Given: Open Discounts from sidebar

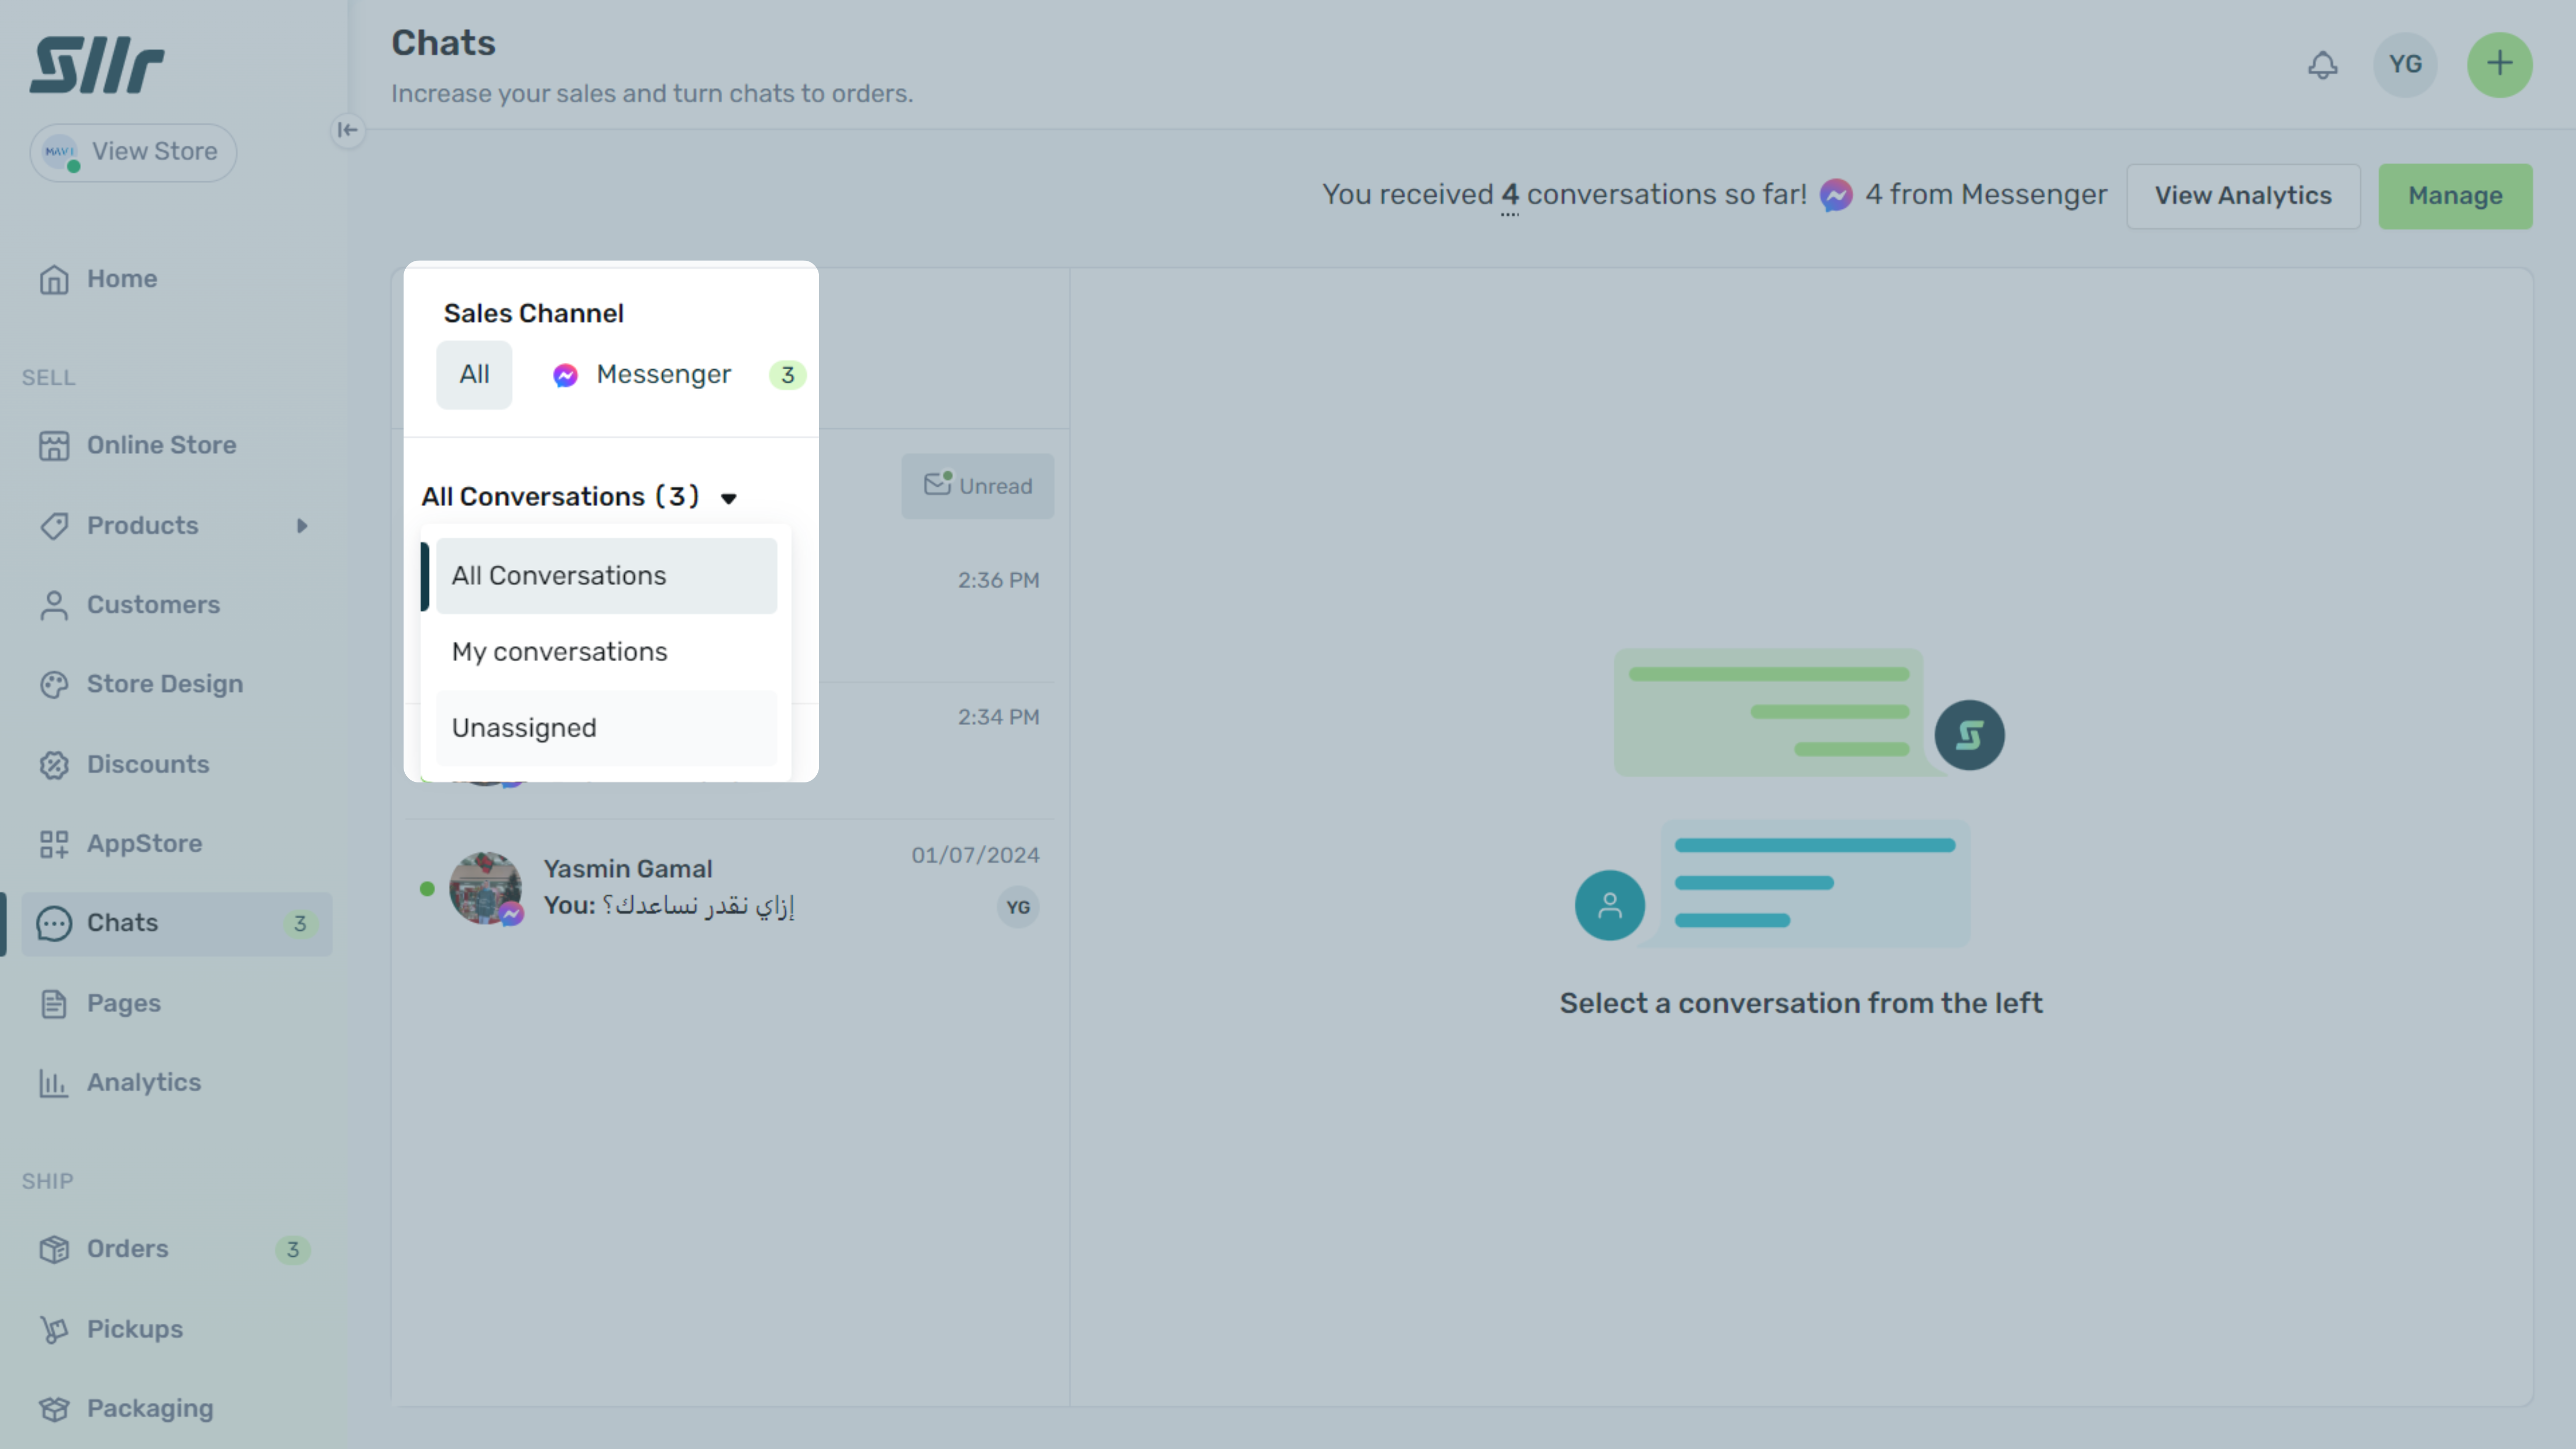Looking at the screenshot, I should 147,764.
